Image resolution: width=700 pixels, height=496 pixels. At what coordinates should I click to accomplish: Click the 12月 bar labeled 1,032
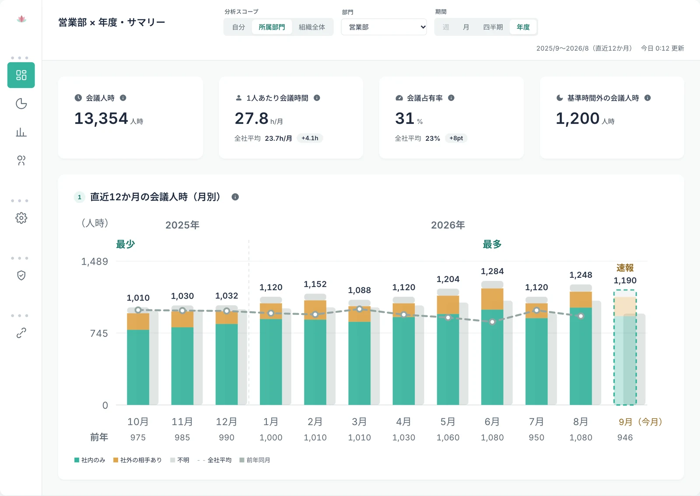tap(226, 355)
